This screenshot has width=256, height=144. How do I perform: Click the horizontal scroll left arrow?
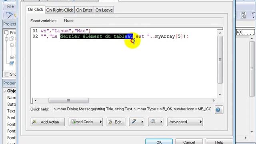pos(36,100)
